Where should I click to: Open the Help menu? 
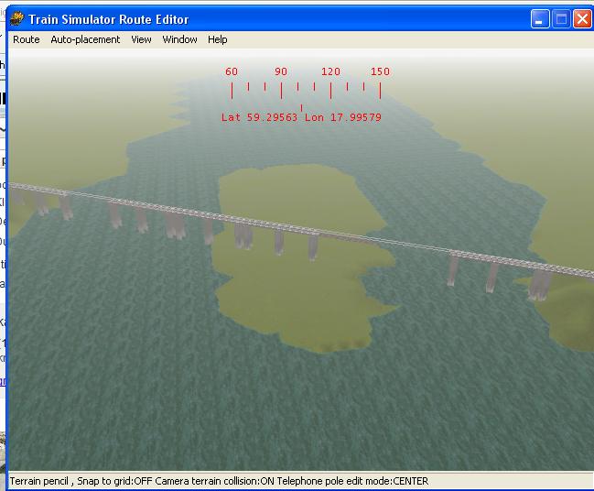click(217, 39)
